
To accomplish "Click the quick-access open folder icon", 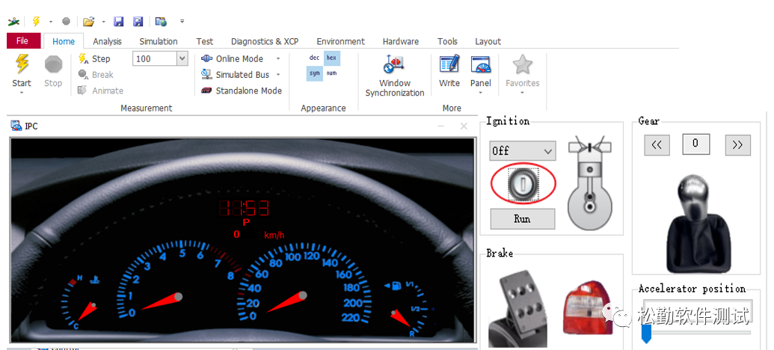I will click(x=88, y=21).
